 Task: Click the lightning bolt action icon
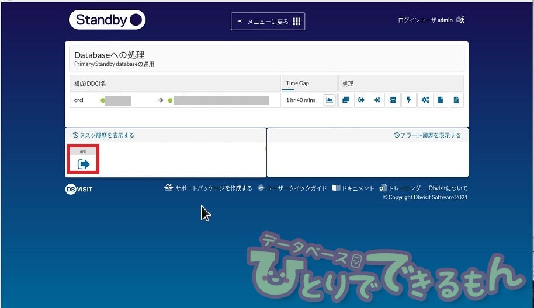pyautogui.click(x=409, y=100)
